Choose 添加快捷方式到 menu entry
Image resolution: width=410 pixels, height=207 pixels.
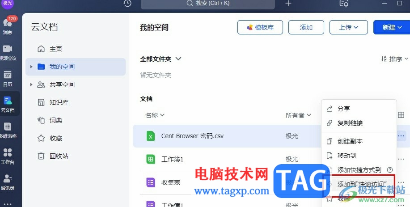click(x=359, y=170)
